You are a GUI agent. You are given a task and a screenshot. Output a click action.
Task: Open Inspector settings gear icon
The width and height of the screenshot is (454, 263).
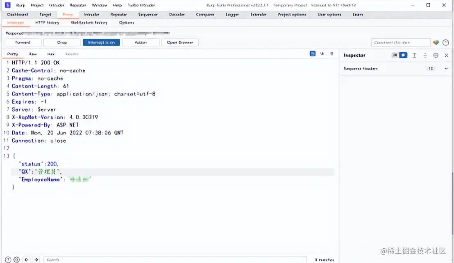tap(436, 55)
